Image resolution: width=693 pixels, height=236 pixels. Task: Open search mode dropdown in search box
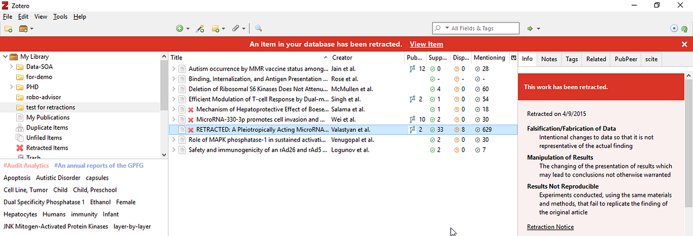click(447, 28)
